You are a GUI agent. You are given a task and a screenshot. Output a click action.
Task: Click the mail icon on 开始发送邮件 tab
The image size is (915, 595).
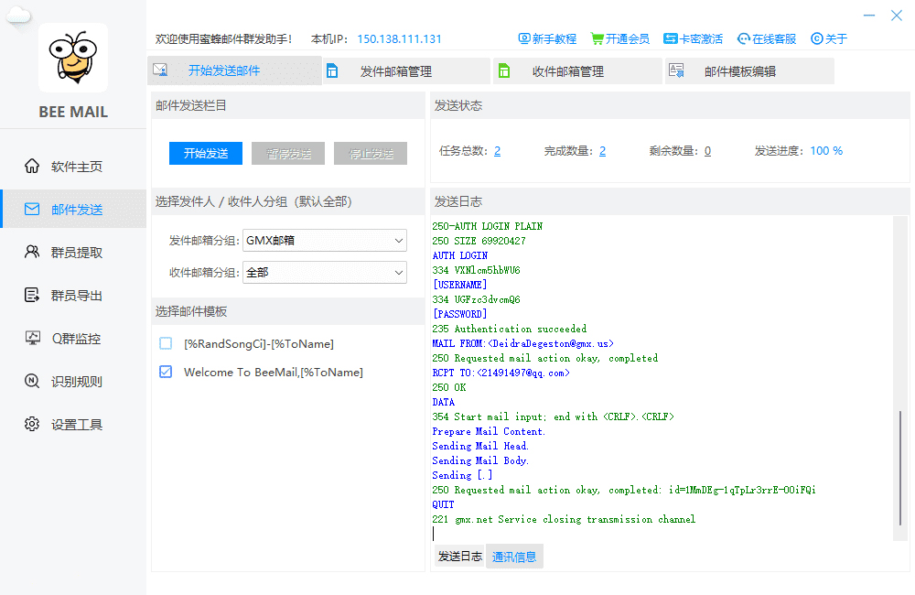coord(160,70)
